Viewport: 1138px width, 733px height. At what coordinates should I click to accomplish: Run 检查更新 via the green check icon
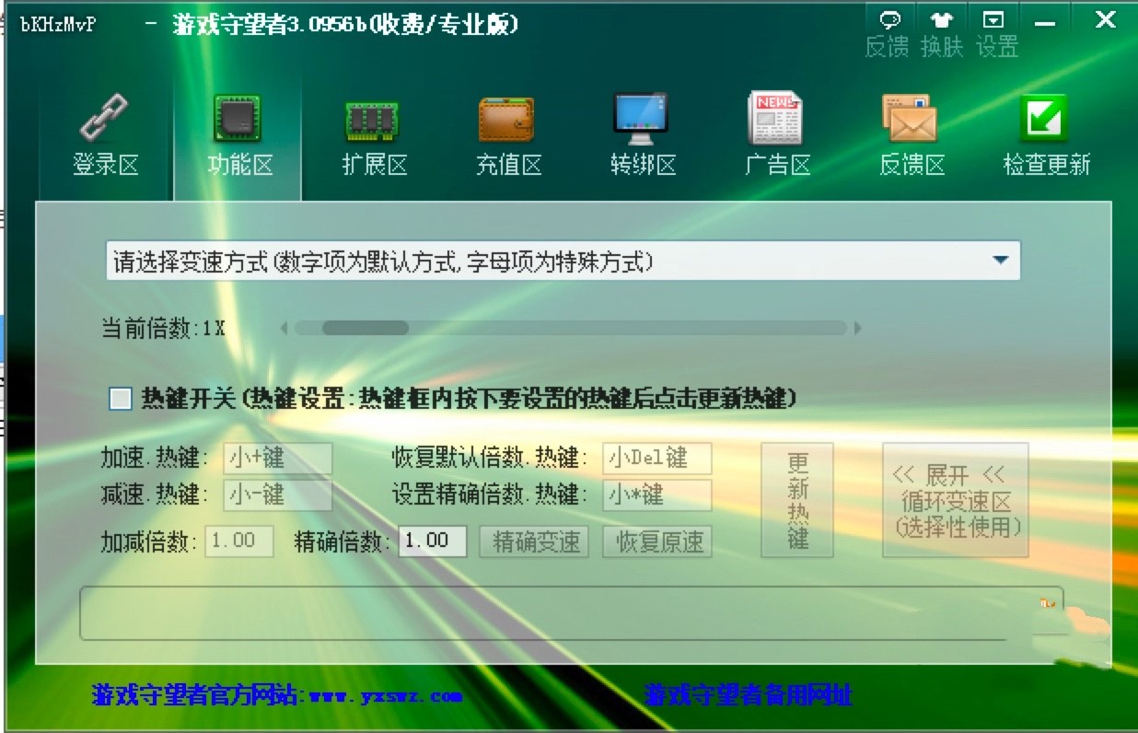(1045, 119)
